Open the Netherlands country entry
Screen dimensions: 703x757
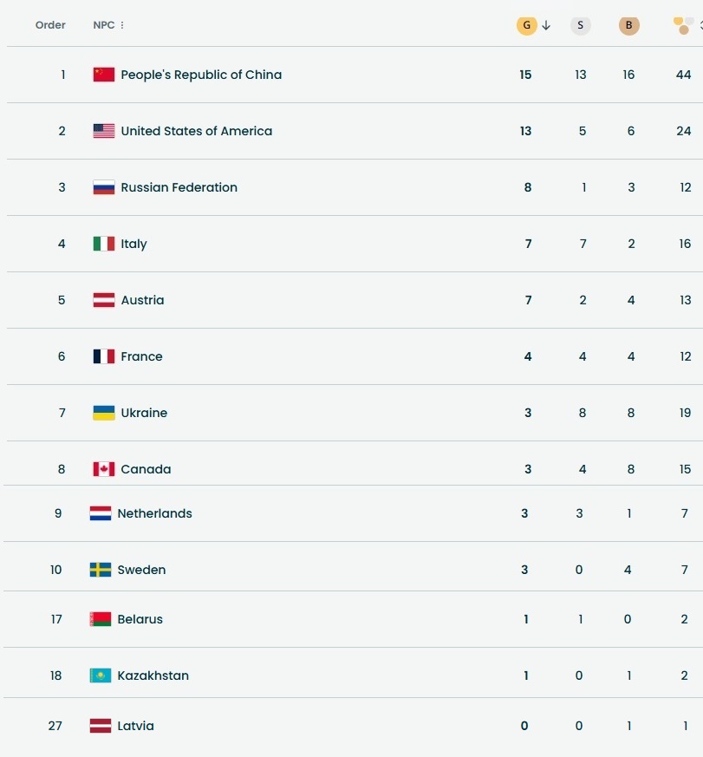(x=154, y=513)
